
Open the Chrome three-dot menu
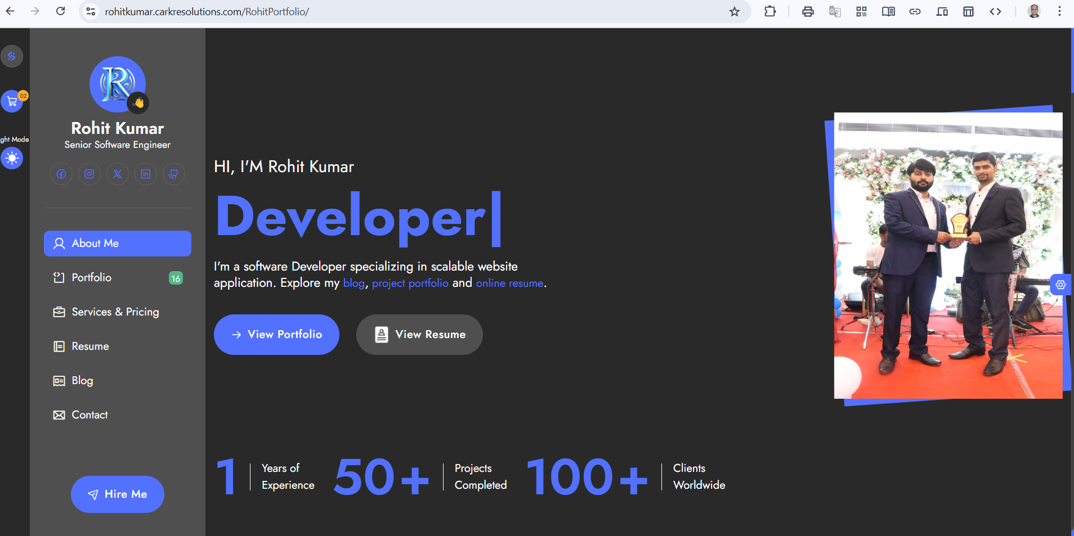coord(1059,12)
